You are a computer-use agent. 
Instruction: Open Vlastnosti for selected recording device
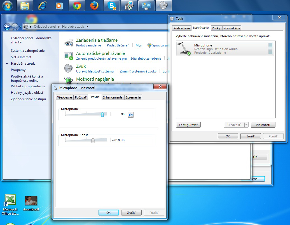click(x=263, y=125)
